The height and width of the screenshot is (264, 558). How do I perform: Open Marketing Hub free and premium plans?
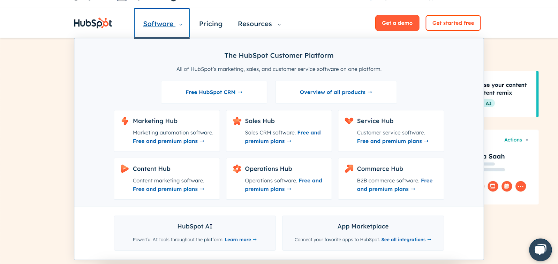168,141
